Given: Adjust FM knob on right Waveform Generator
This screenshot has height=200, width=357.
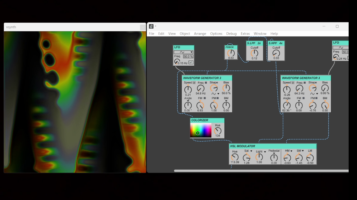Looking at the screenshot, I should (299, 105).
